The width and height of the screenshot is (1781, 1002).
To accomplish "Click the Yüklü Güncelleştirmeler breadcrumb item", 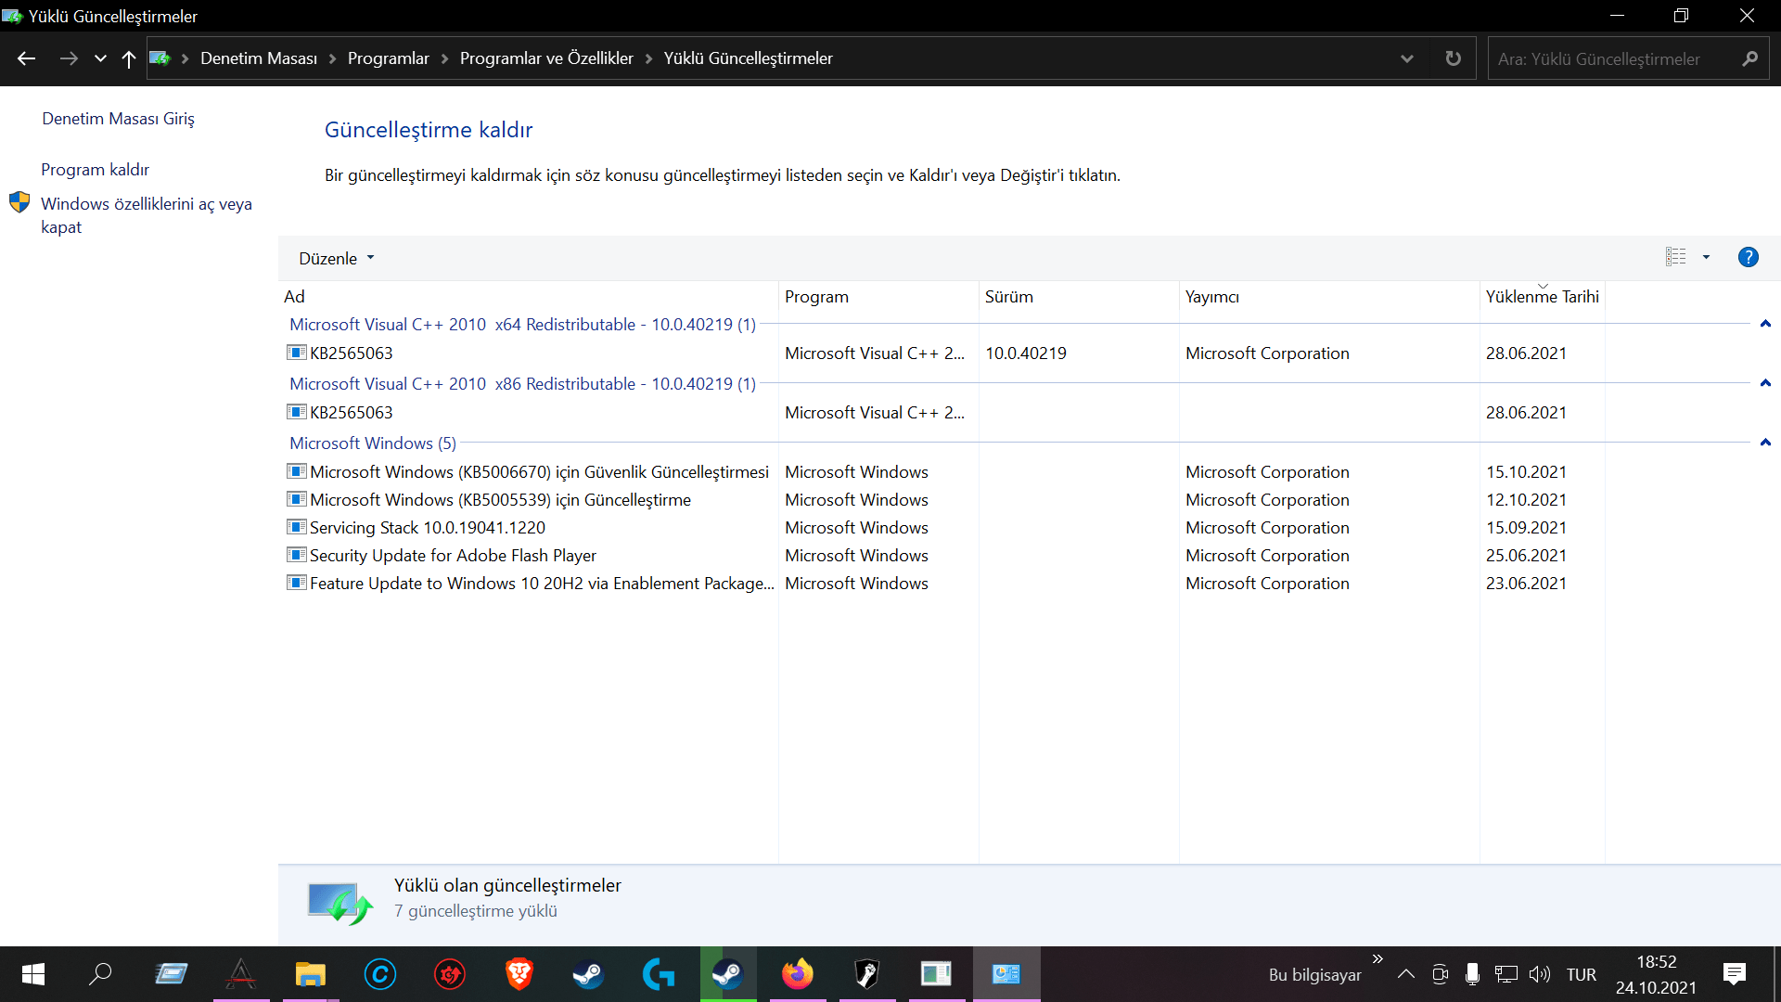I will click(x=749, y=58).
